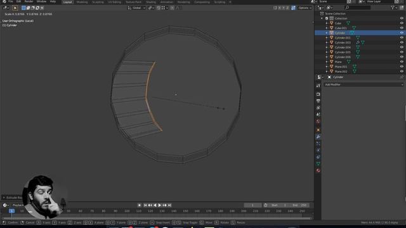Open the Modifier properties wrench tab
Viewport: 406px width, 228px height.
pos(318,137)
